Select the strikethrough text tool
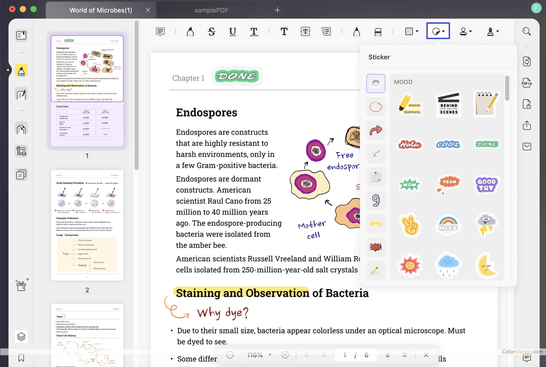Viewport: 546px width, 367px height. (211, 32)
